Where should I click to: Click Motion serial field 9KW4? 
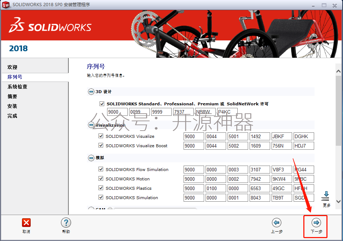click(x=282, y=179)
